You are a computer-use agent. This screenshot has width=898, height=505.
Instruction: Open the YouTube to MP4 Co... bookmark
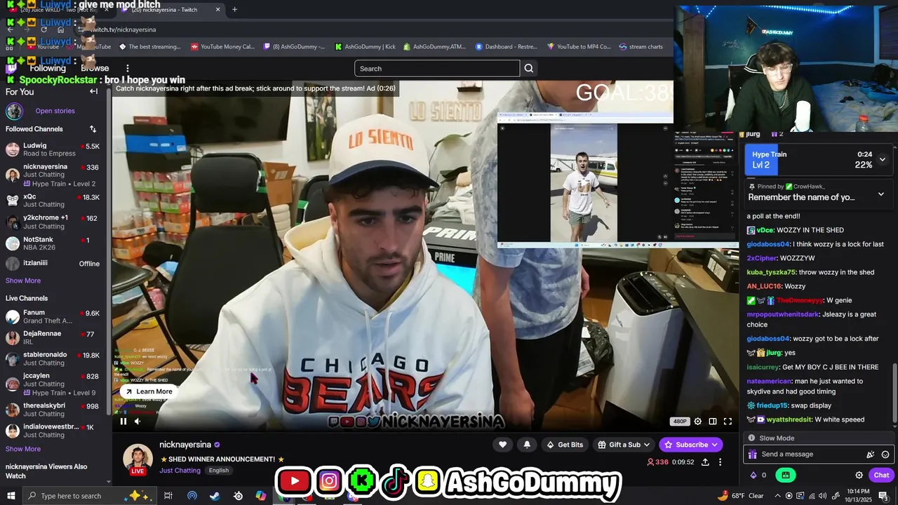coord(579,47)
